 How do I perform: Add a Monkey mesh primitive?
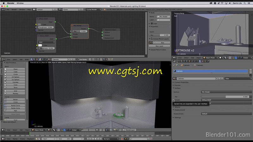click(x=15, y=93)
